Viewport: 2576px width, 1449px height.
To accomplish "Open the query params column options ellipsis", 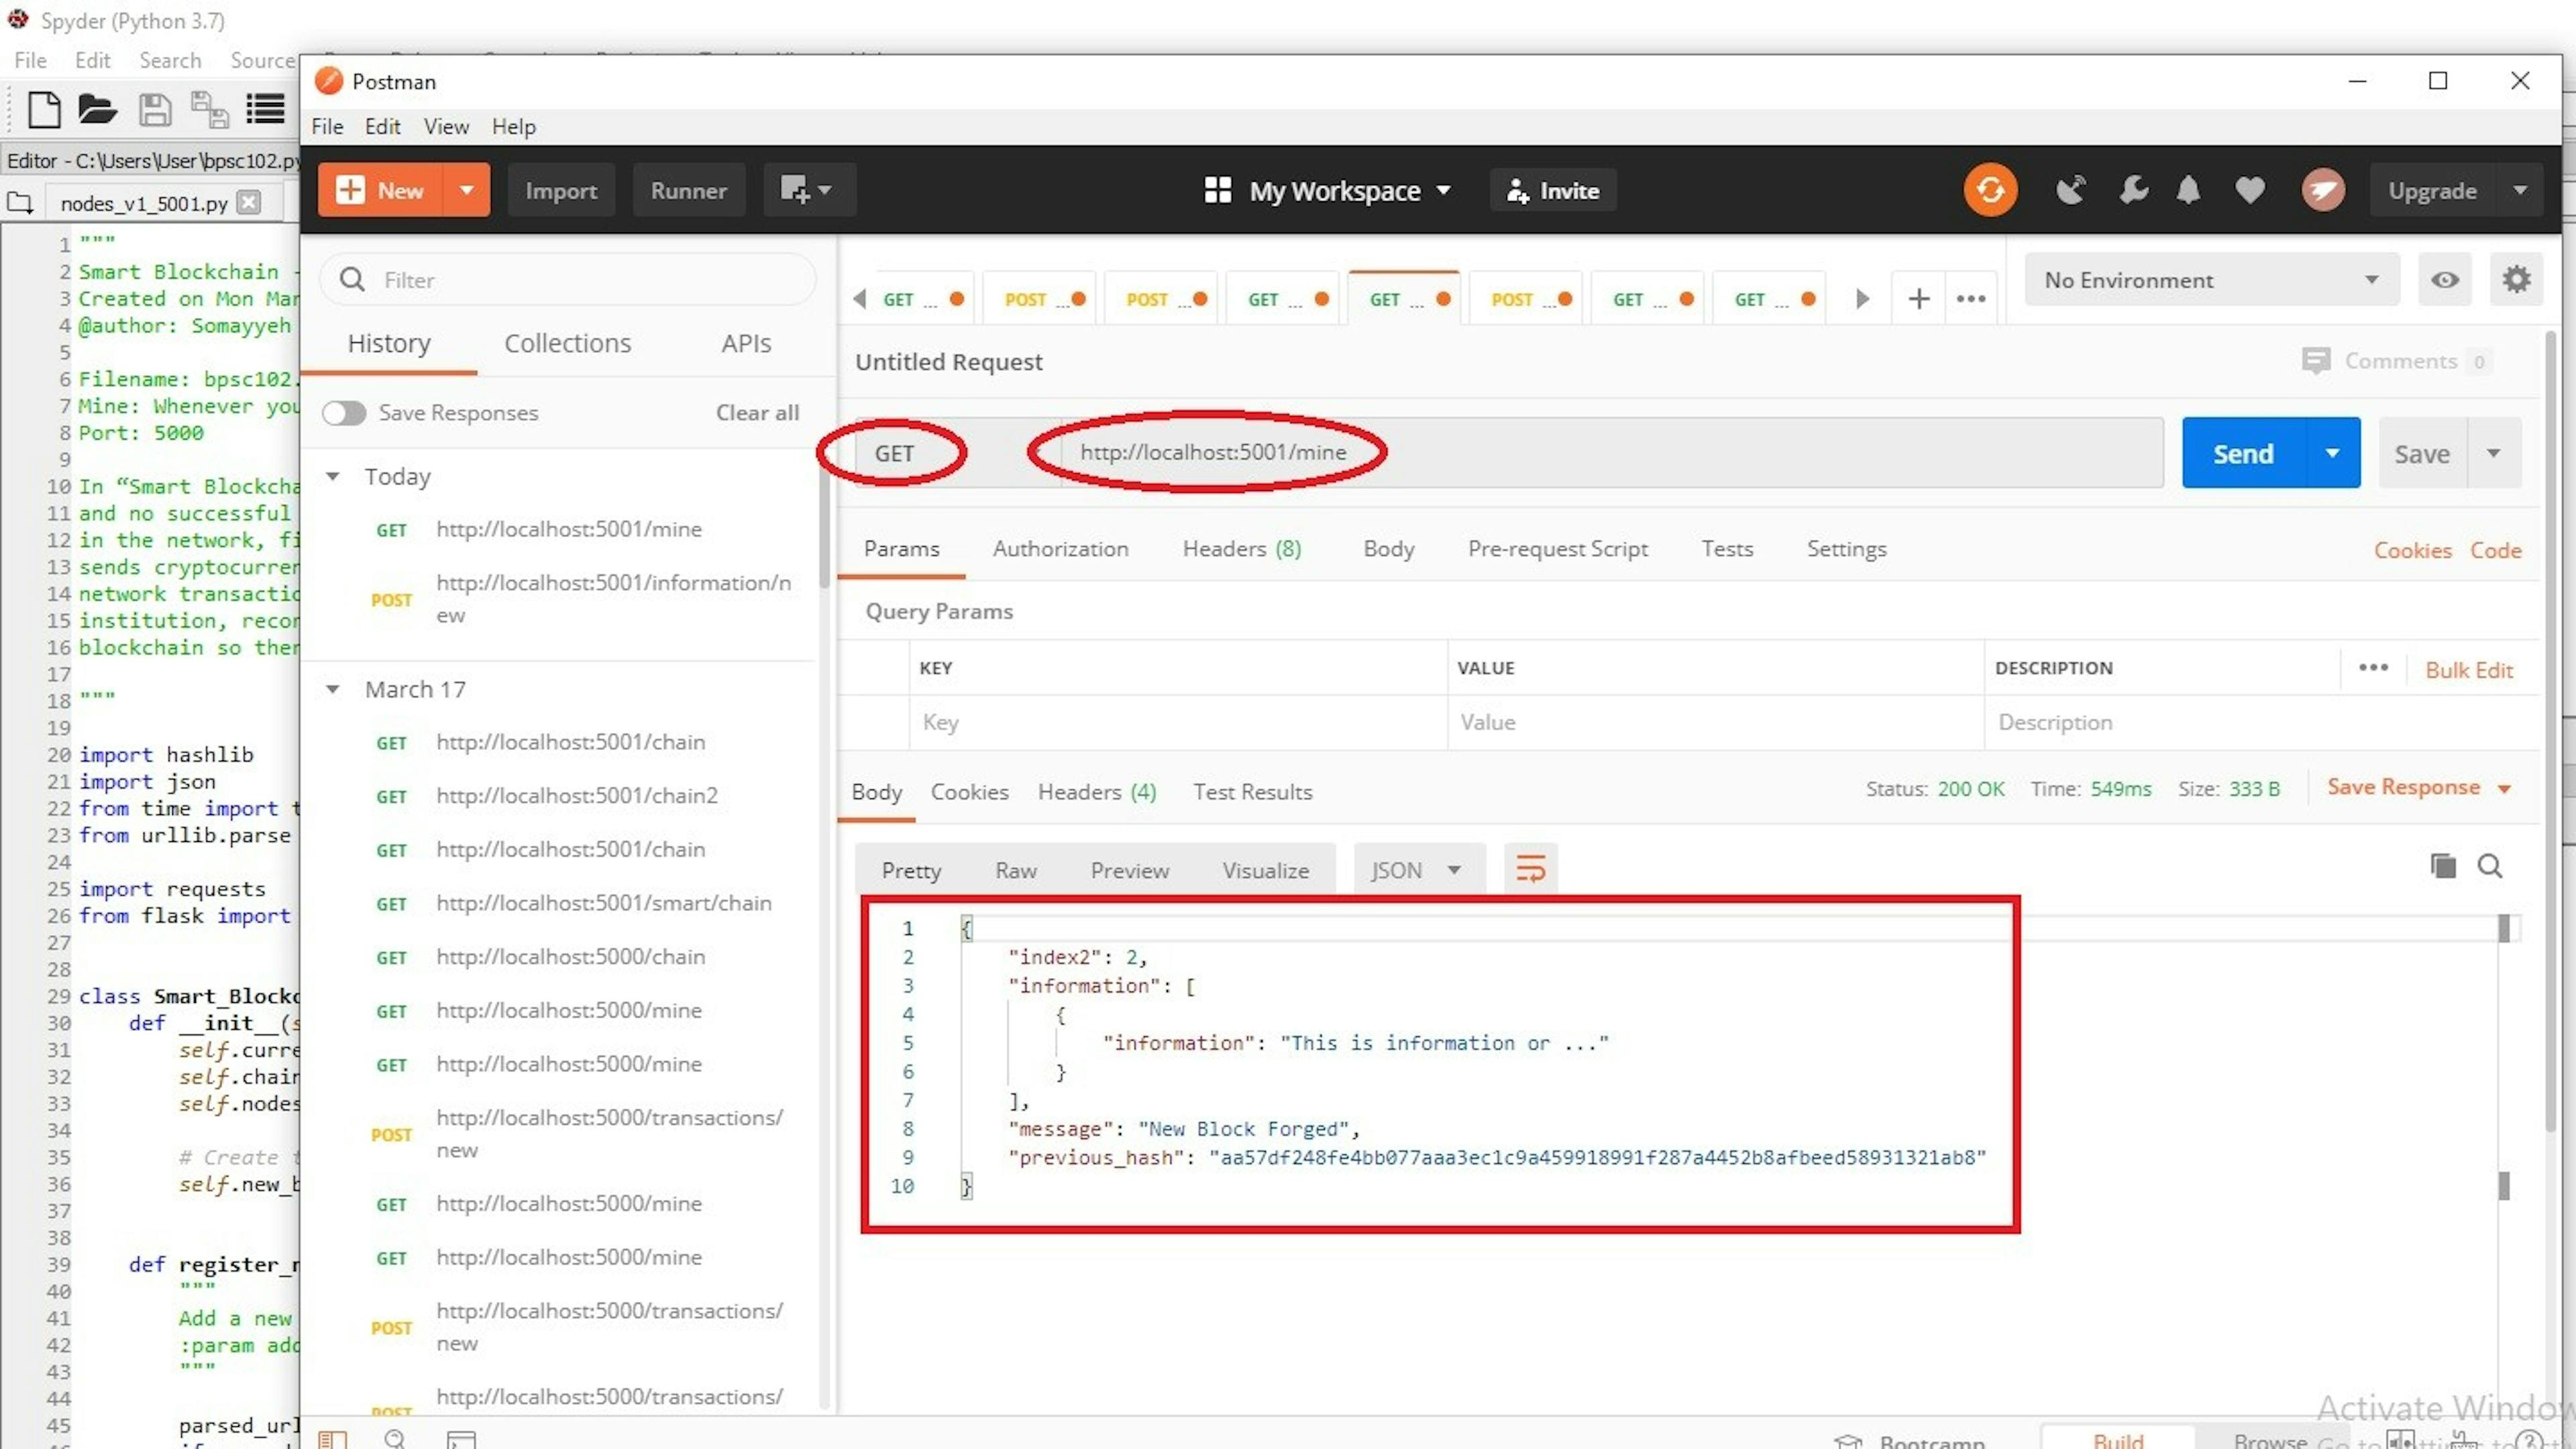I will click(x=2373, y=667).
